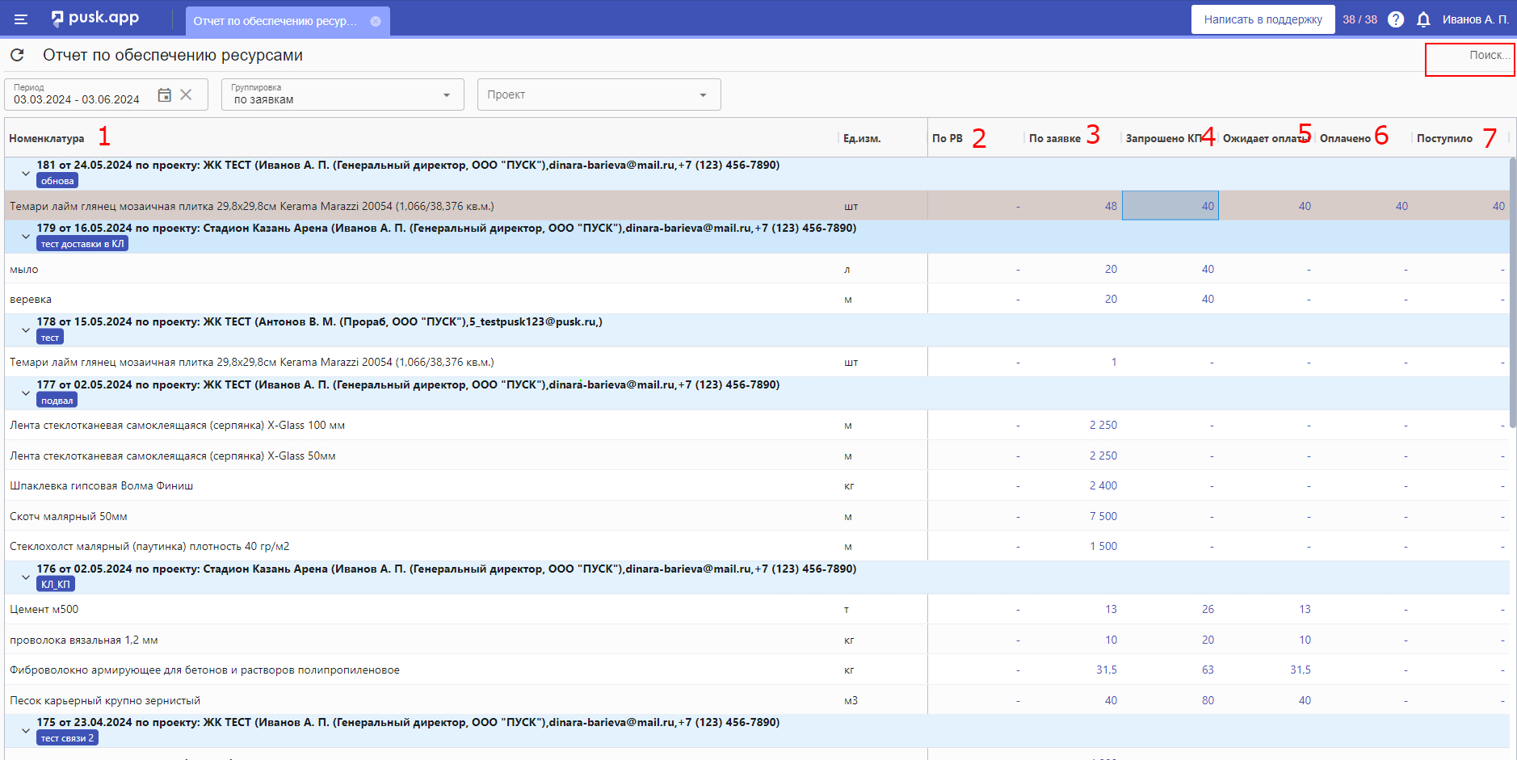Open the Группировка dropdown
Screen dimensions: 1517x760
point(342,94)
